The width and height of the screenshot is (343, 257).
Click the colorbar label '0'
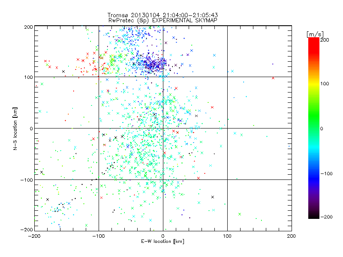(x=322, y=128)
